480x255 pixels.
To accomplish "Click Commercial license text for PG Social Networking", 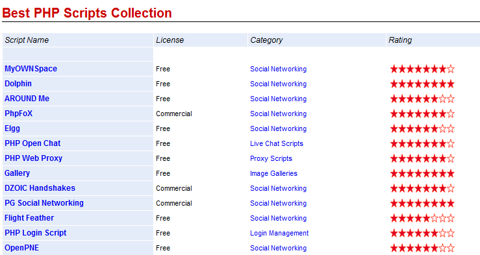I will (174, 203).
